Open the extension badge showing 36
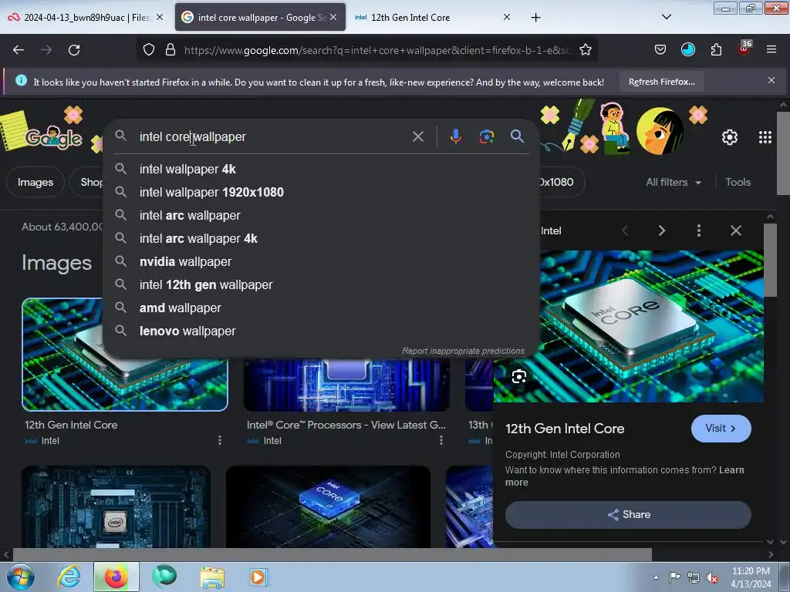The image size is (790, 592). point(744,49)
